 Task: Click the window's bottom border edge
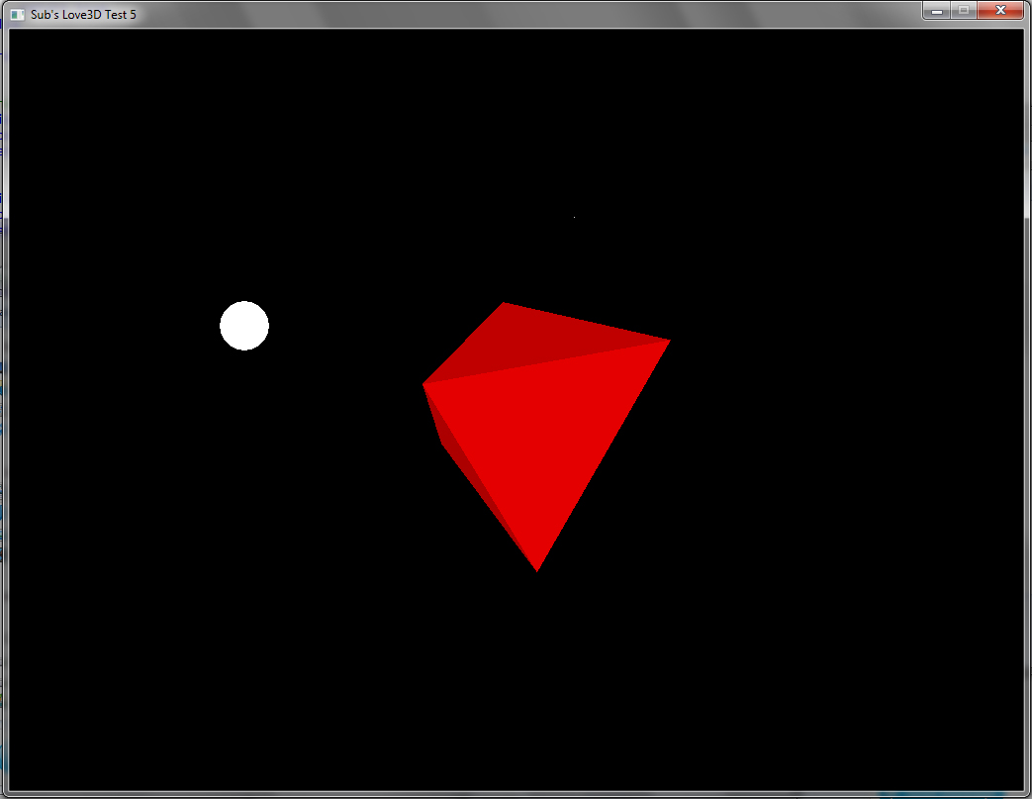515,793
